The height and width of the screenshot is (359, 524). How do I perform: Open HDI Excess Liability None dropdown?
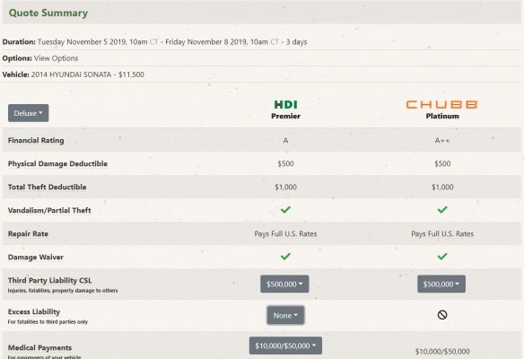(x=285, y=315)
